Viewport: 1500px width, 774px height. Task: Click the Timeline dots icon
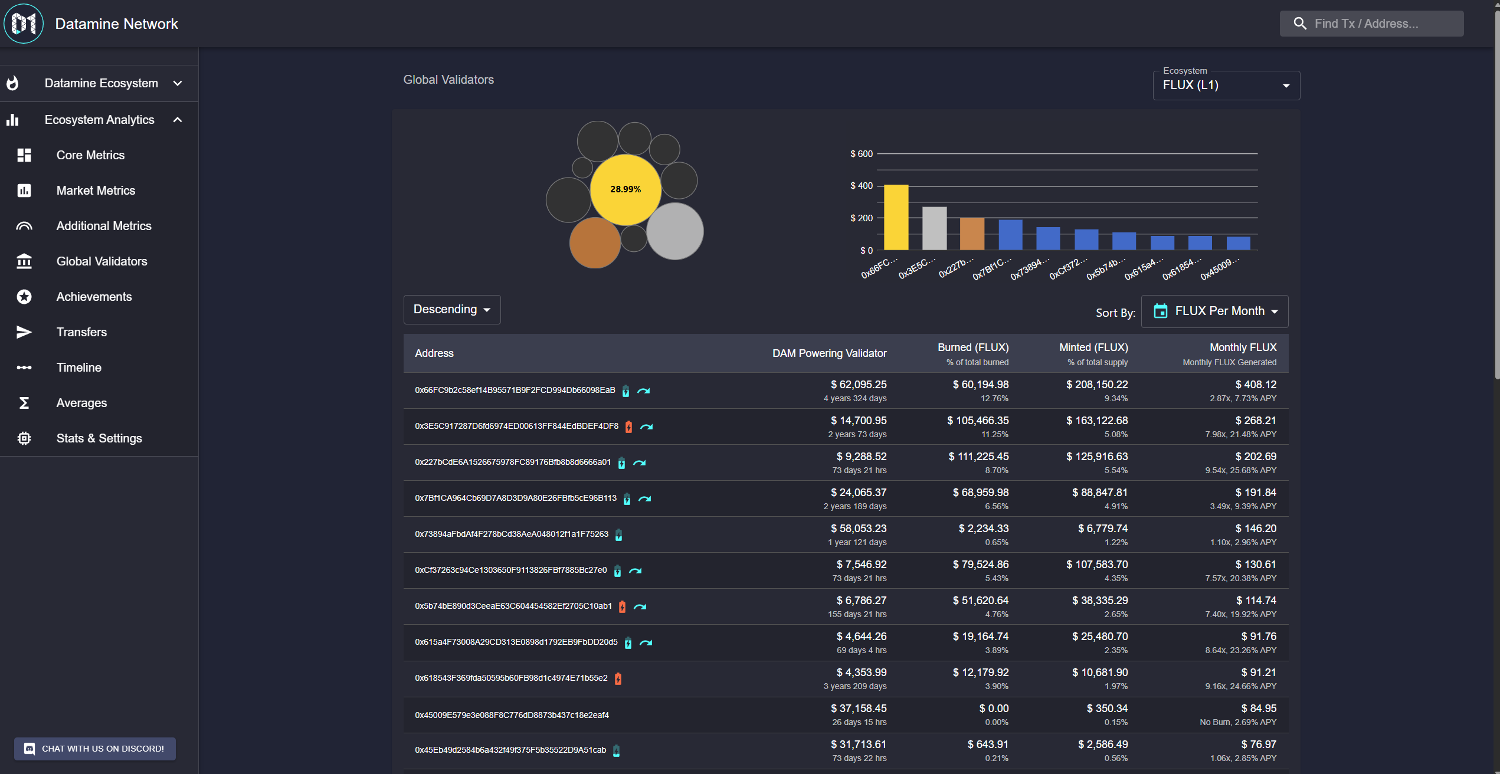[24, 368]
